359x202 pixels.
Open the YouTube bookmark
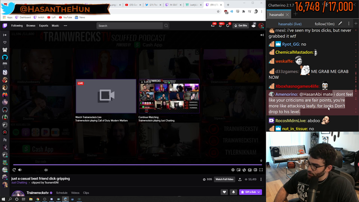click(66, 17)
